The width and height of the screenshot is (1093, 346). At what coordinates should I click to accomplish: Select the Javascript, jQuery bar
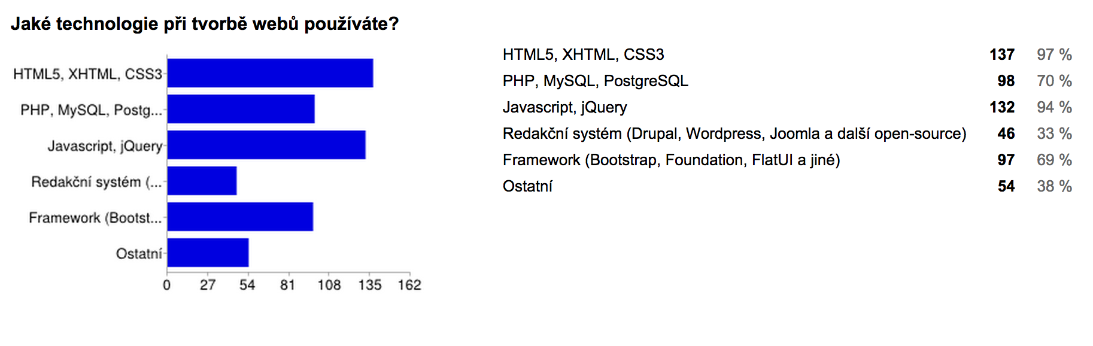click(266, 145)
